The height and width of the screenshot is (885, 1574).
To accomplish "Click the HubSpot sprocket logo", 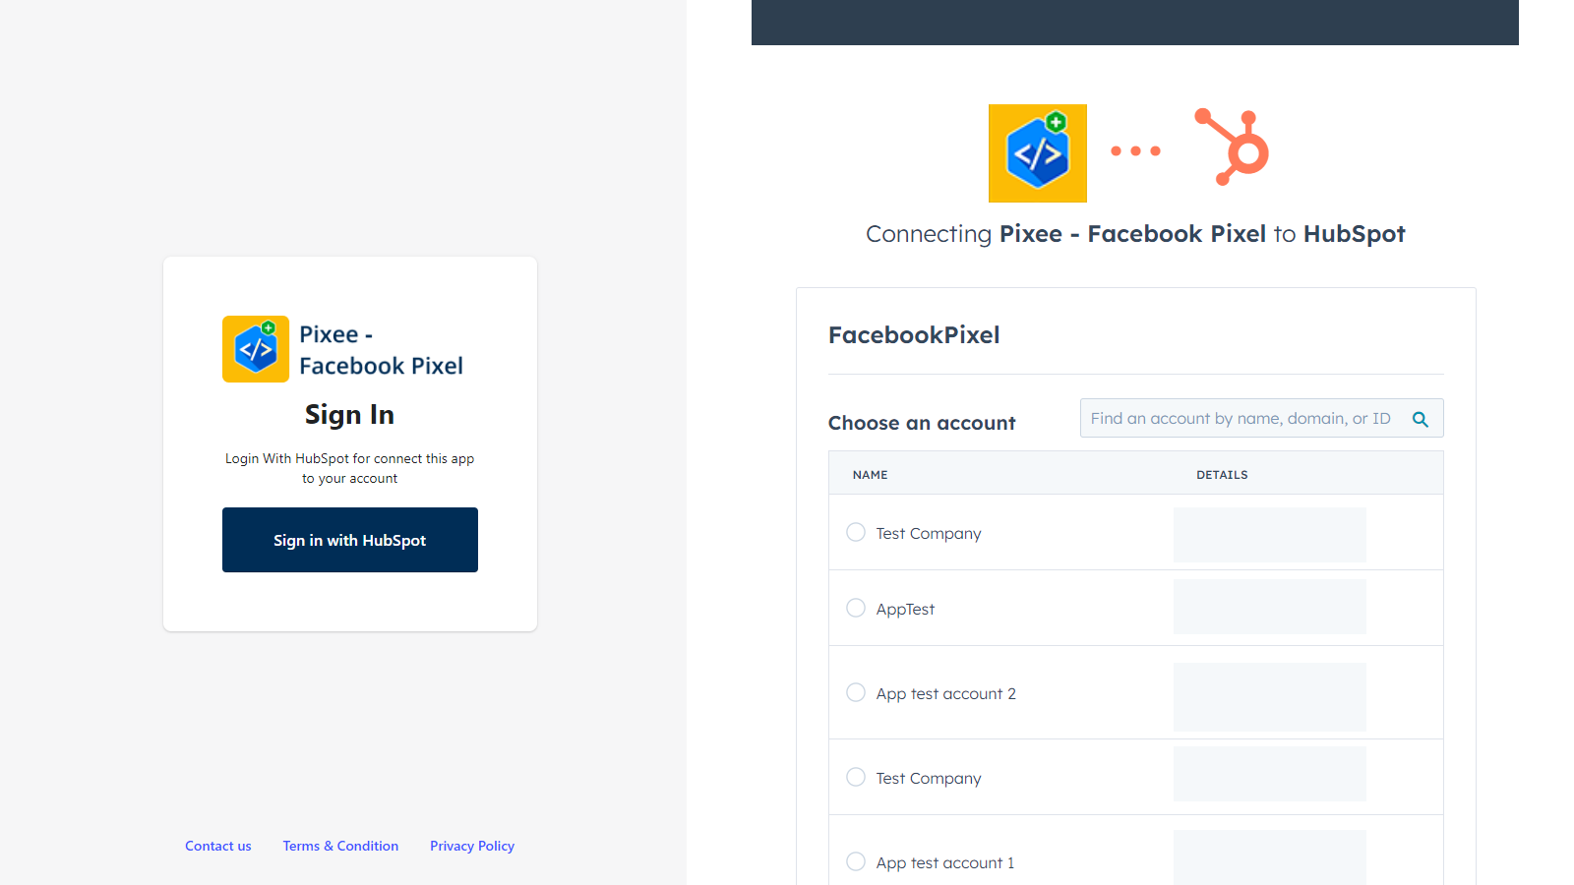I will (1233, 146).
